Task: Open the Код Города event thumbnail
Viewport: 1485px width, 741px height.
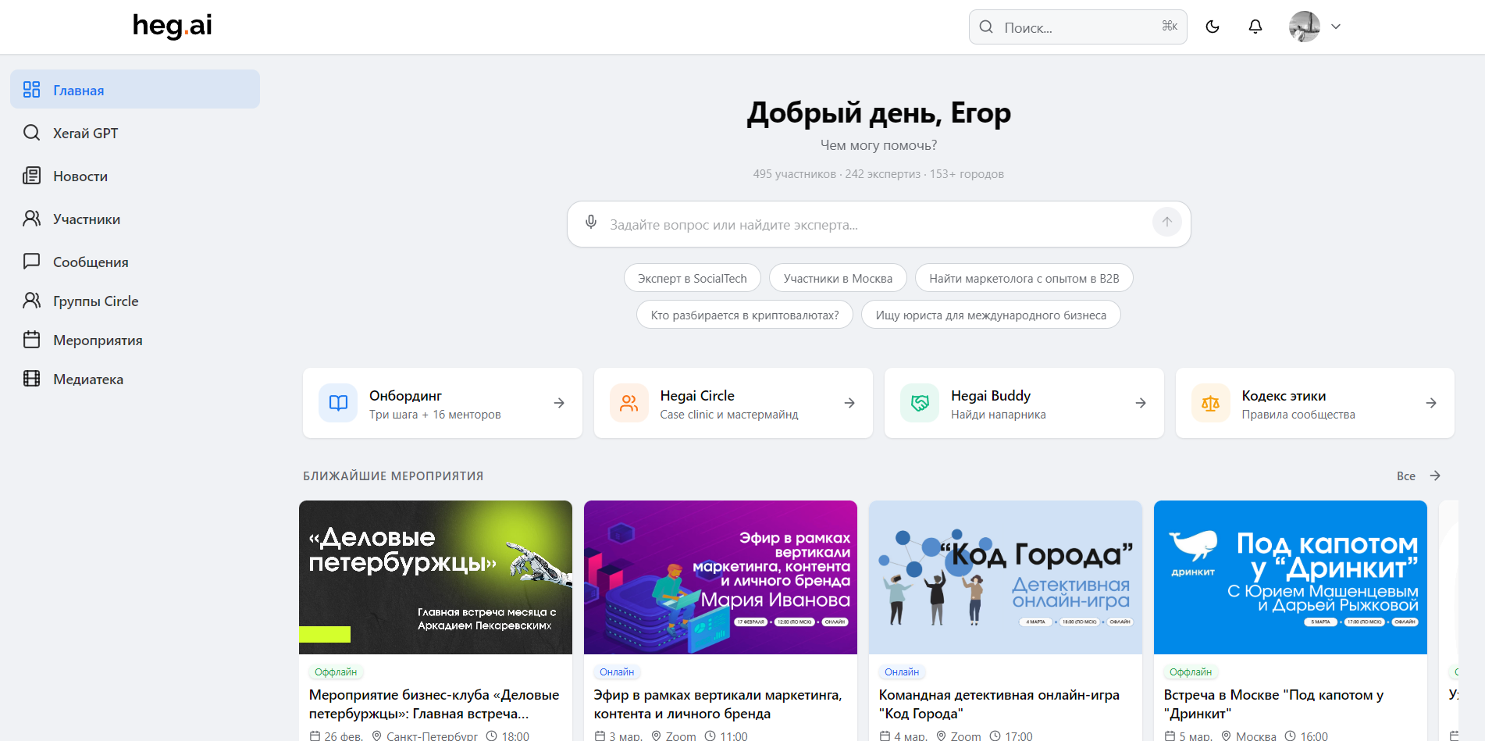Action: [1005, 577]
